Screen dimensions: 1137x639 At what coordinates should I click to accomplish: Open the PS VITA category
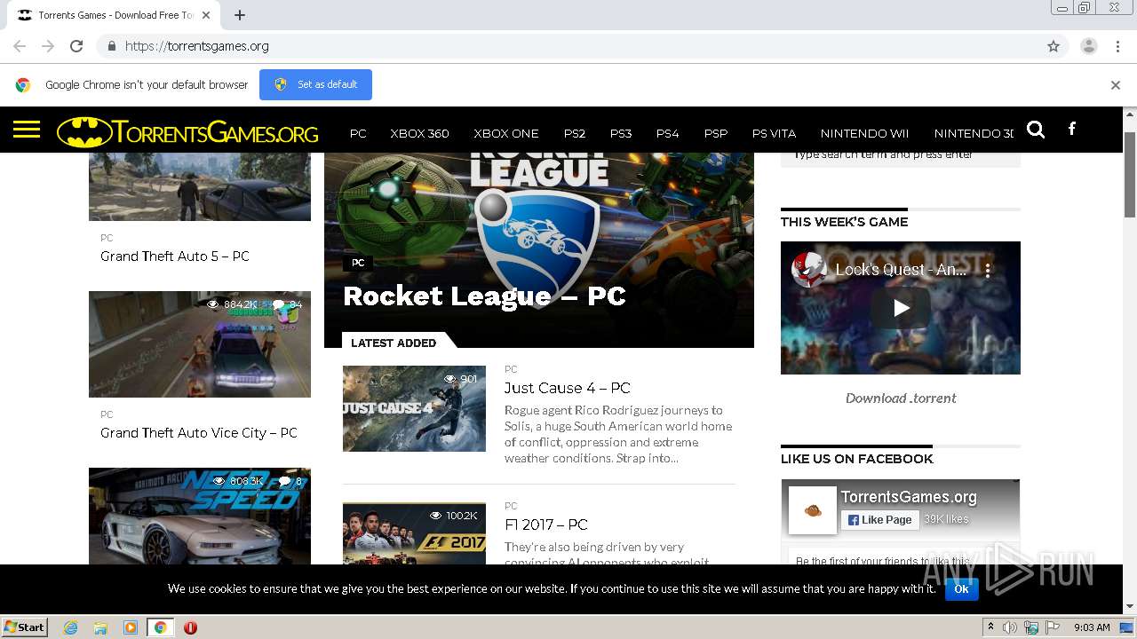click(774, 133)
